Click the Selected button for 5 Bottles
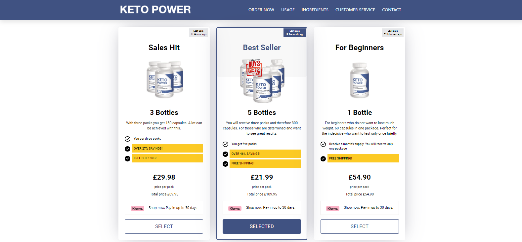 pyautogui.click(x=262, y=226)
